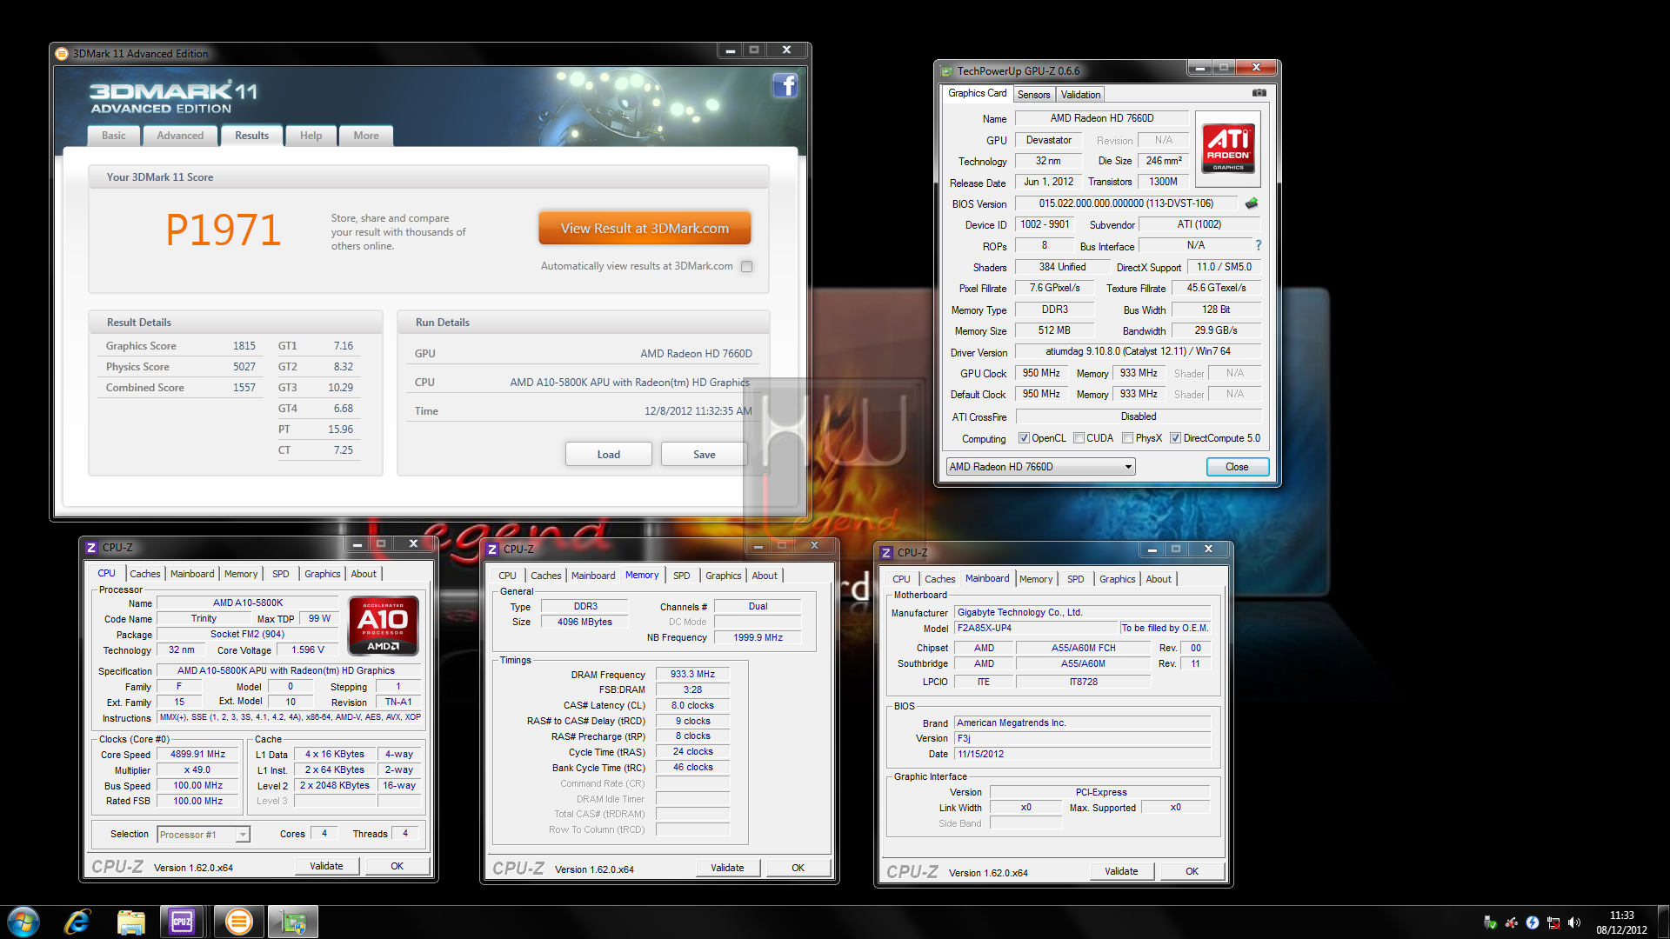Click the 3DMark orange taskbar icon
1670x939 pixels.
238,922
